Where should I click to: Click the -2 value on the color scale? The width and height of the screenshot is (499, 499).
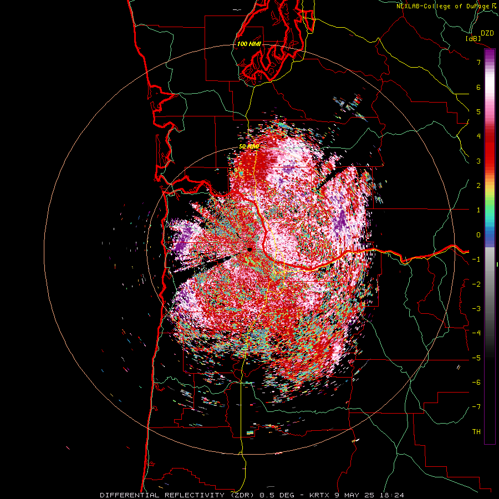[x=476, y=284]
